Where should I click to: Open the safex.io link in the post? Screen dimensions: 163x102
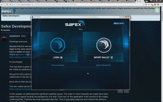click(23, 55)
